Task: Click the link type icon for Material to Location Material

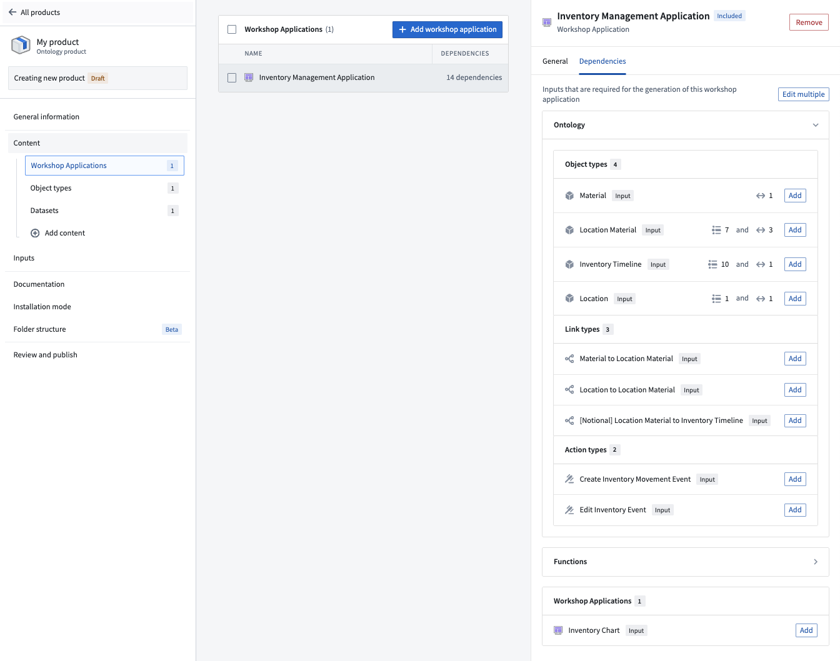Action: coord(569,359)
